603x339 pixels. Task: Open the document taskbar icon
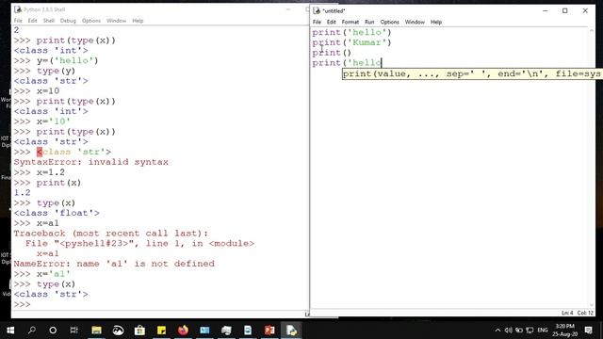click(248, 331)
